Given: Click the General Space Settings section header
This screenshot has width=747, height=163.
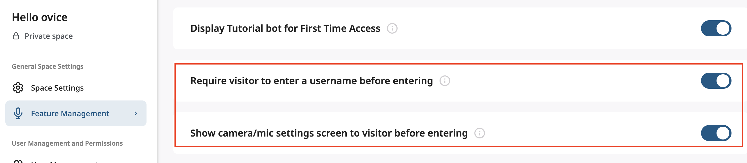Looking at the screenshot, I should (48, 67).
